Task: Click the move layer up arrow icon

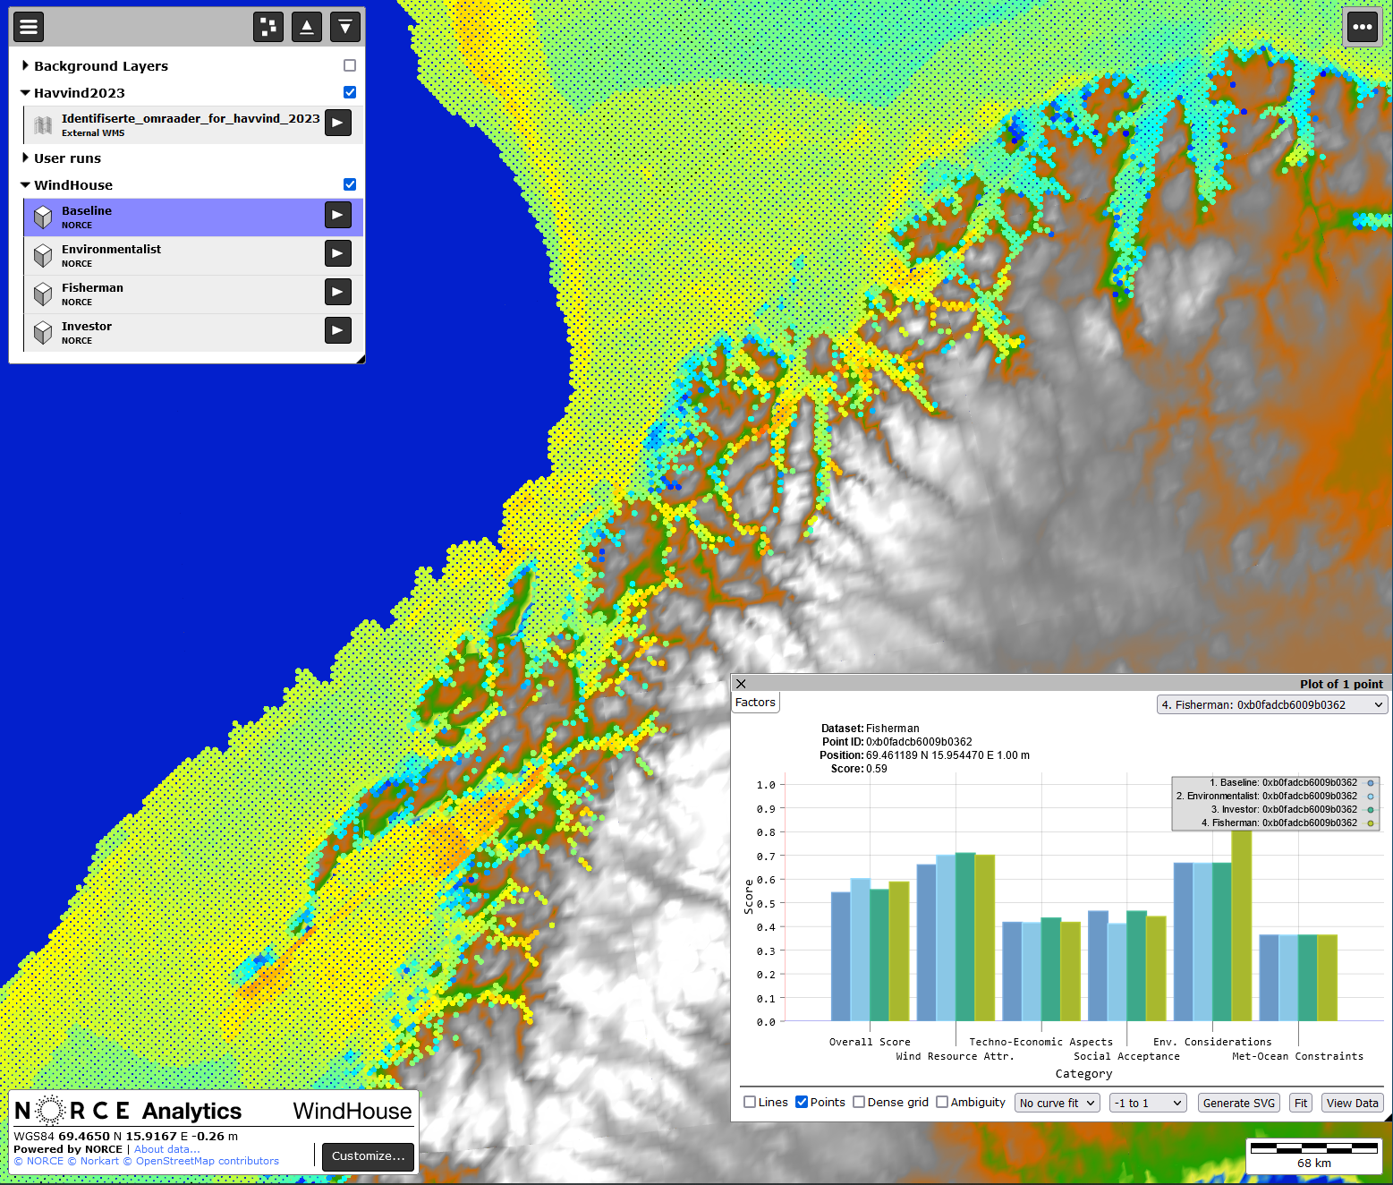Action: pyautogui.click(x=307, y=27)
